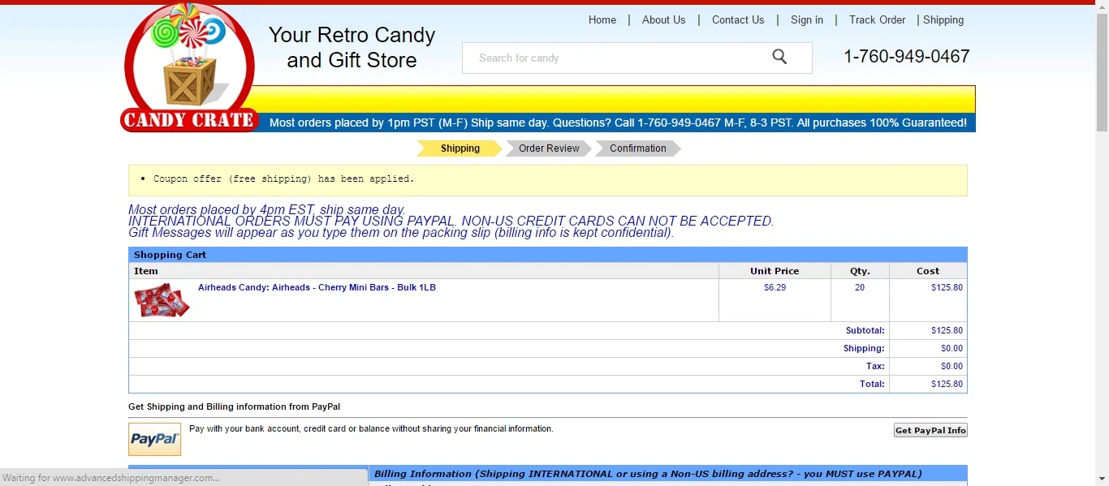Click the Tax amount $0.00
1109x486 pixels.
click(951, 366)
